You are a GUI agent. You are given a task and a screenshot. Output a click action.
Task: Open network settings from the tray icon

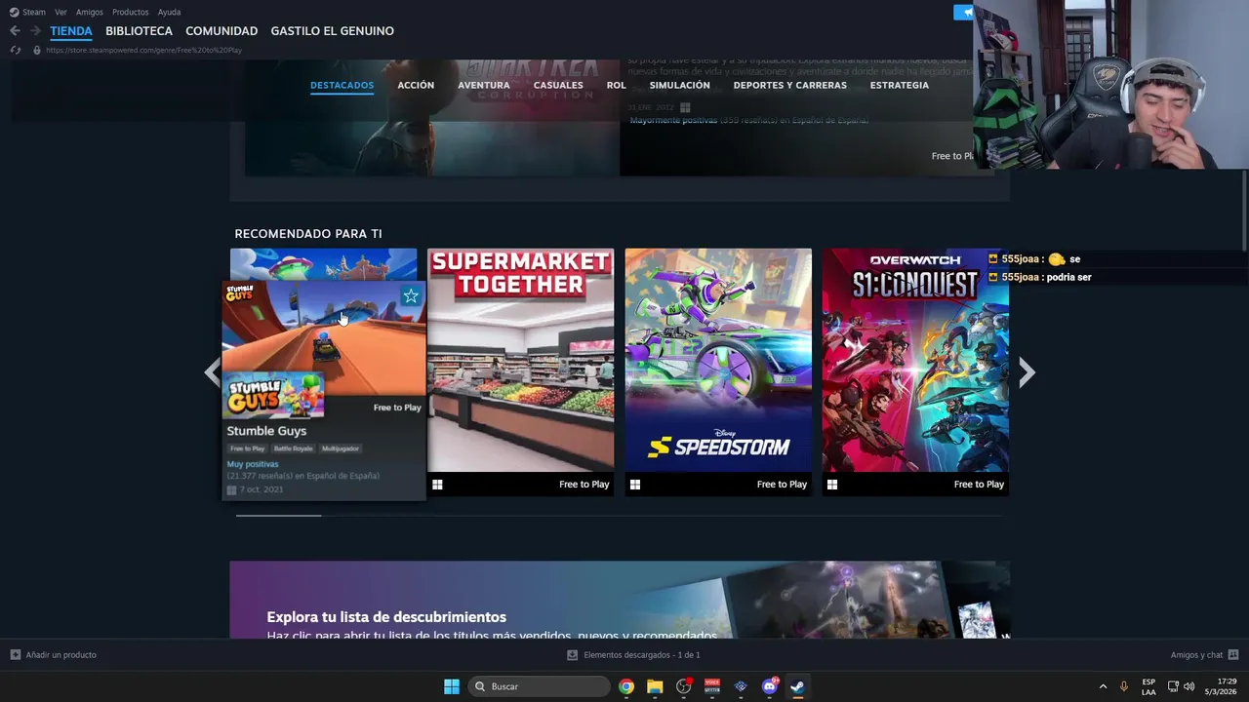coord(1173,686)
